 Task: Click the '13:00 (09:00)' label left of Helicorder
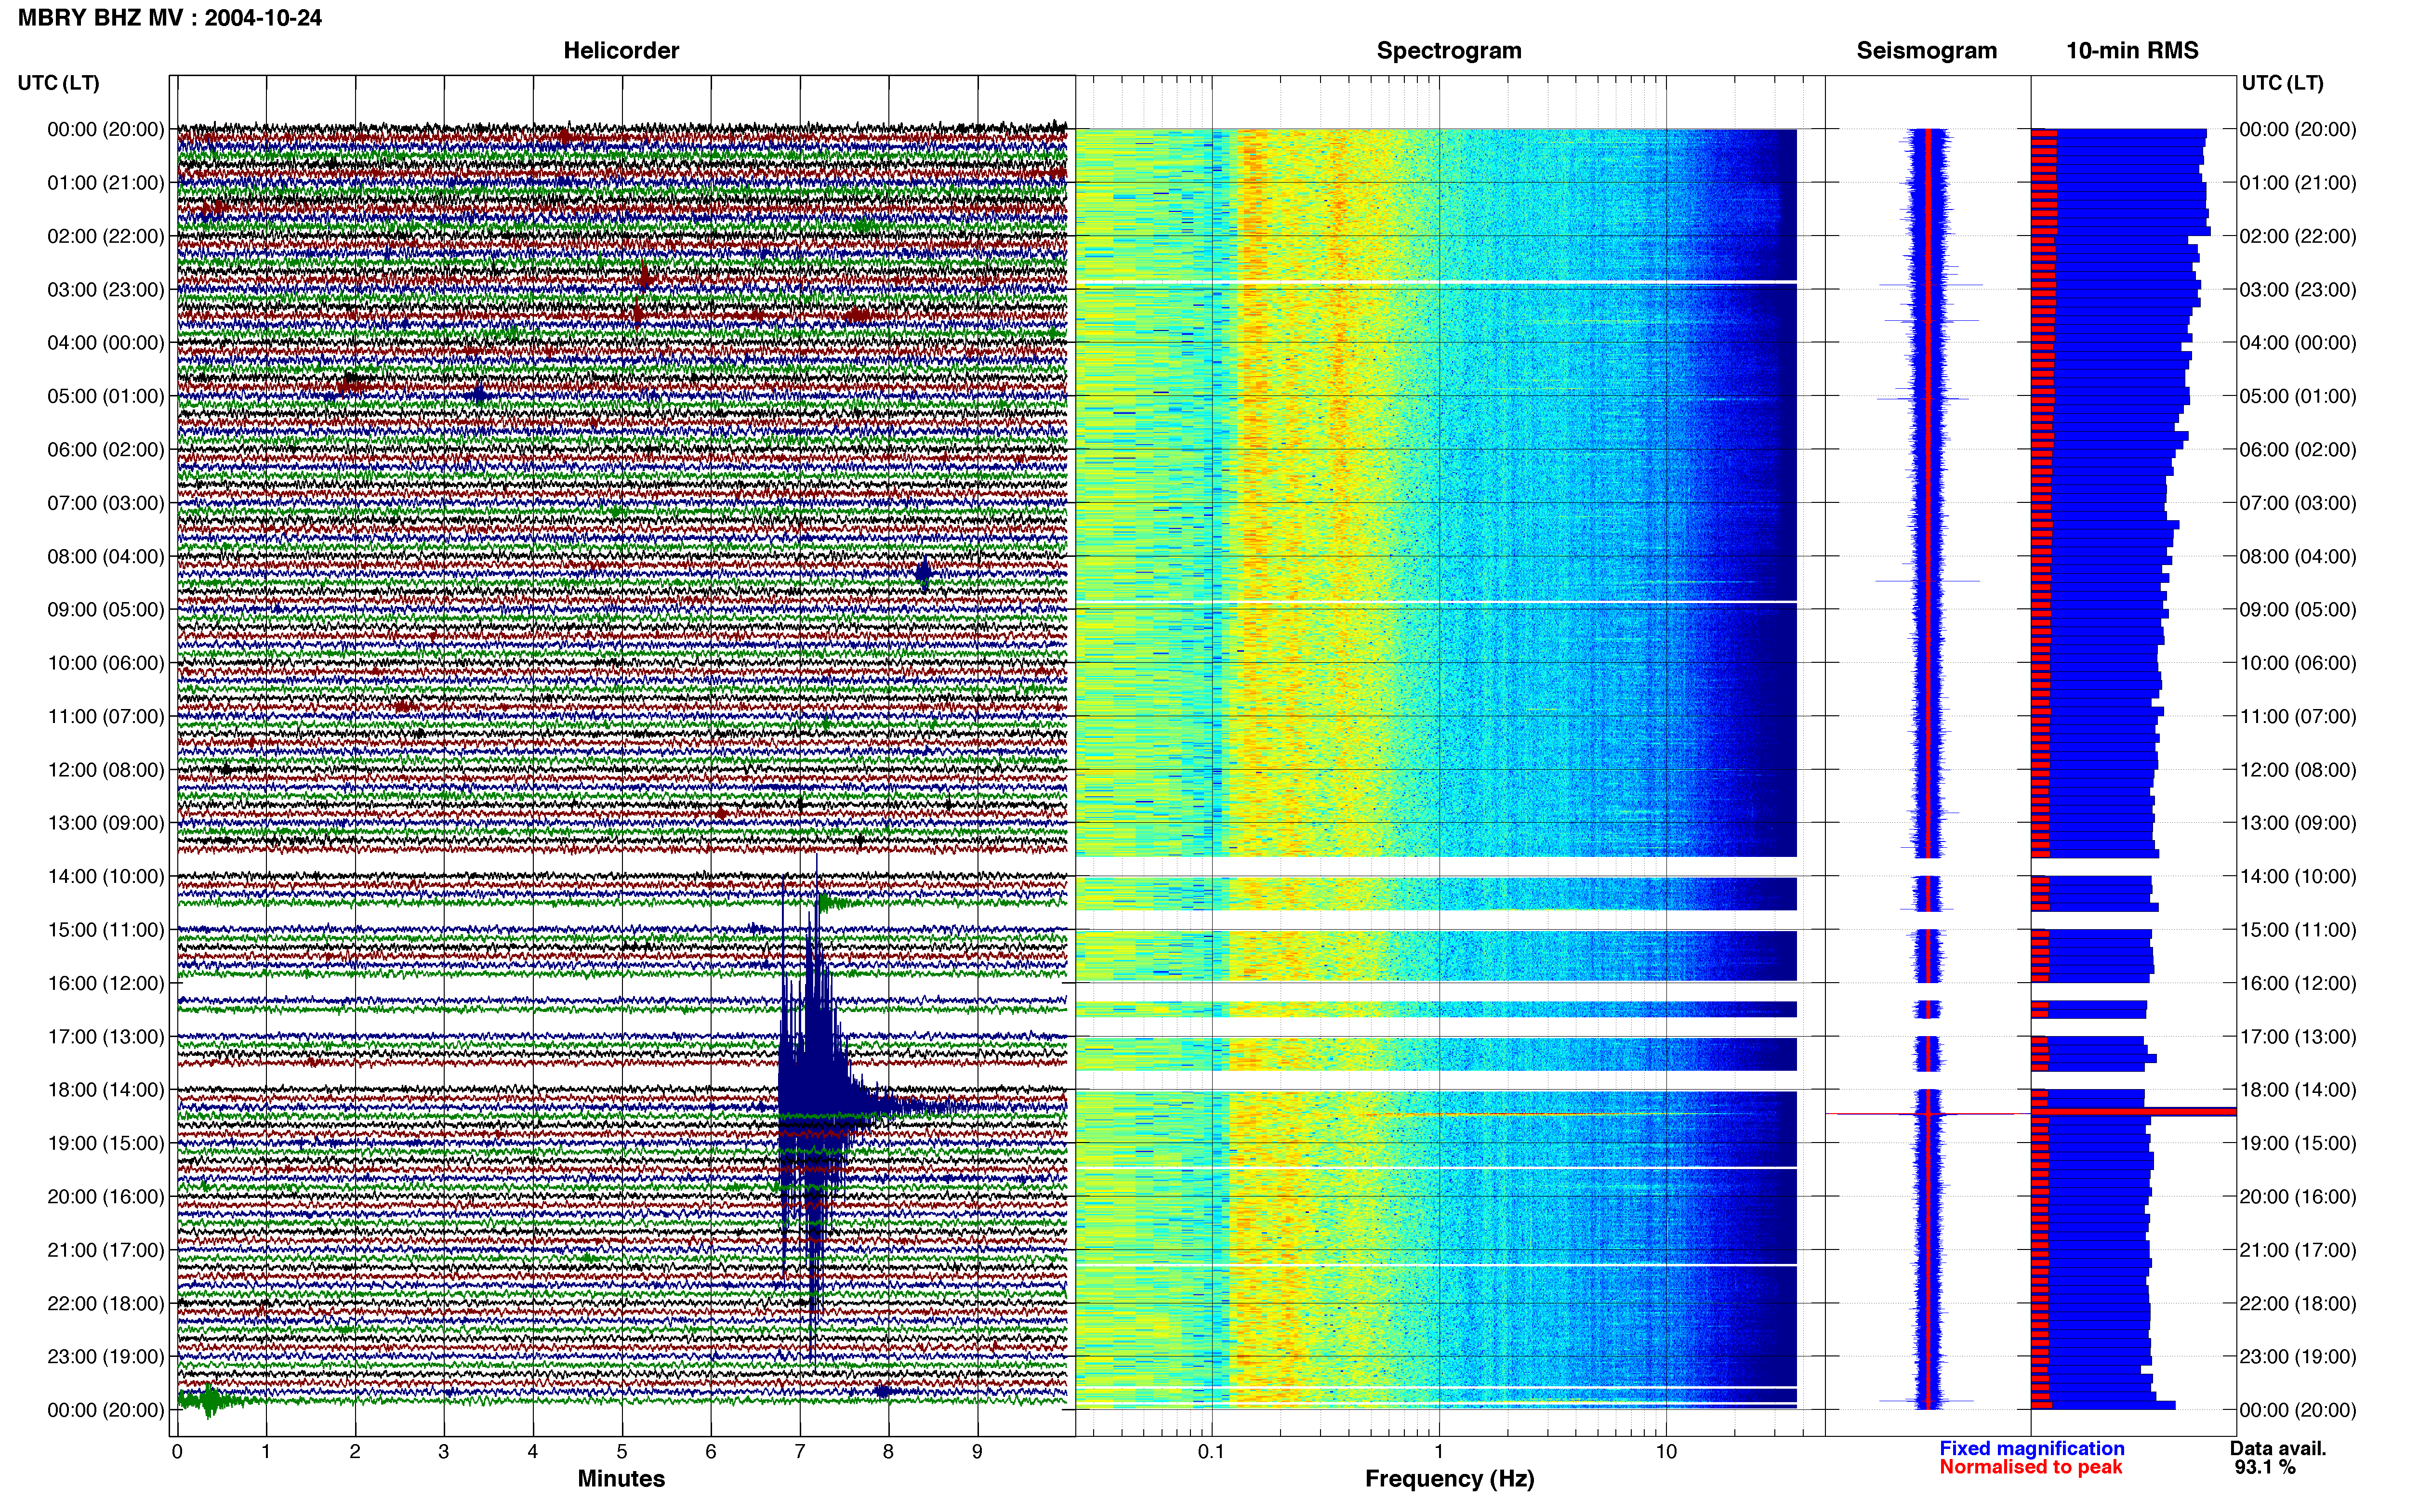106,823
